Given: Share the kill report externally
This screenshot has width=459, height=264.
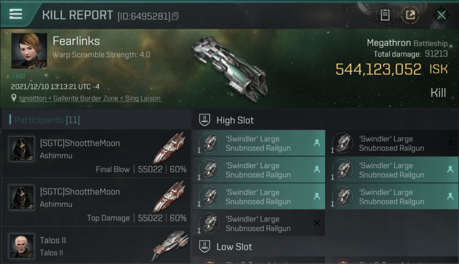Looking at the screenshot, I should coord(410,15).
